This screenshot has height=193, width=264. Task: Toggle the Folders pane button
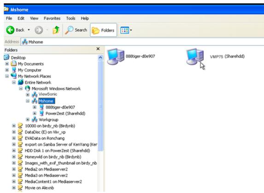pyautogui.click(x=103, y=30)
